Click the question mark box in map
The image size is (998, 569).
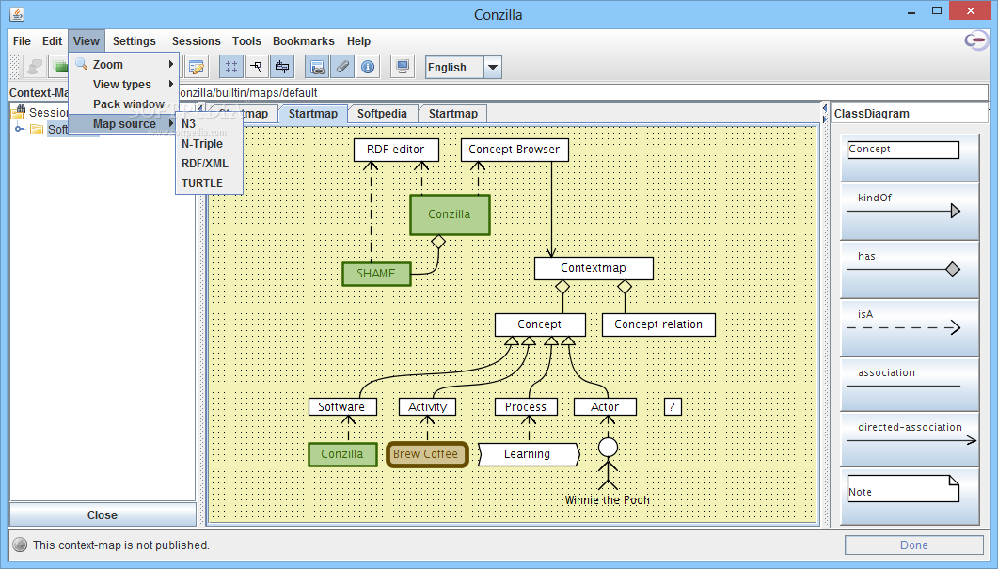point(673,406)
